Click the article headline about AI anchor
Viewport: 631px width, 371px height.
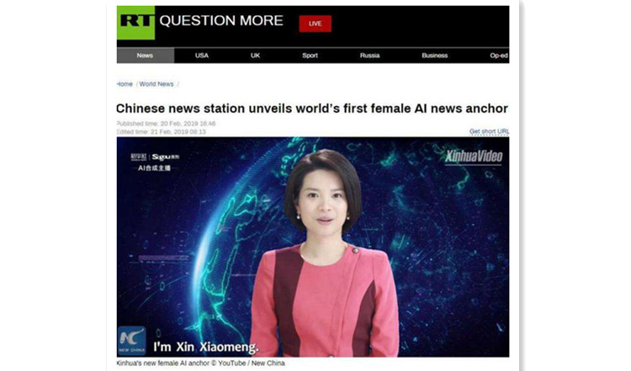coord(312,109)
